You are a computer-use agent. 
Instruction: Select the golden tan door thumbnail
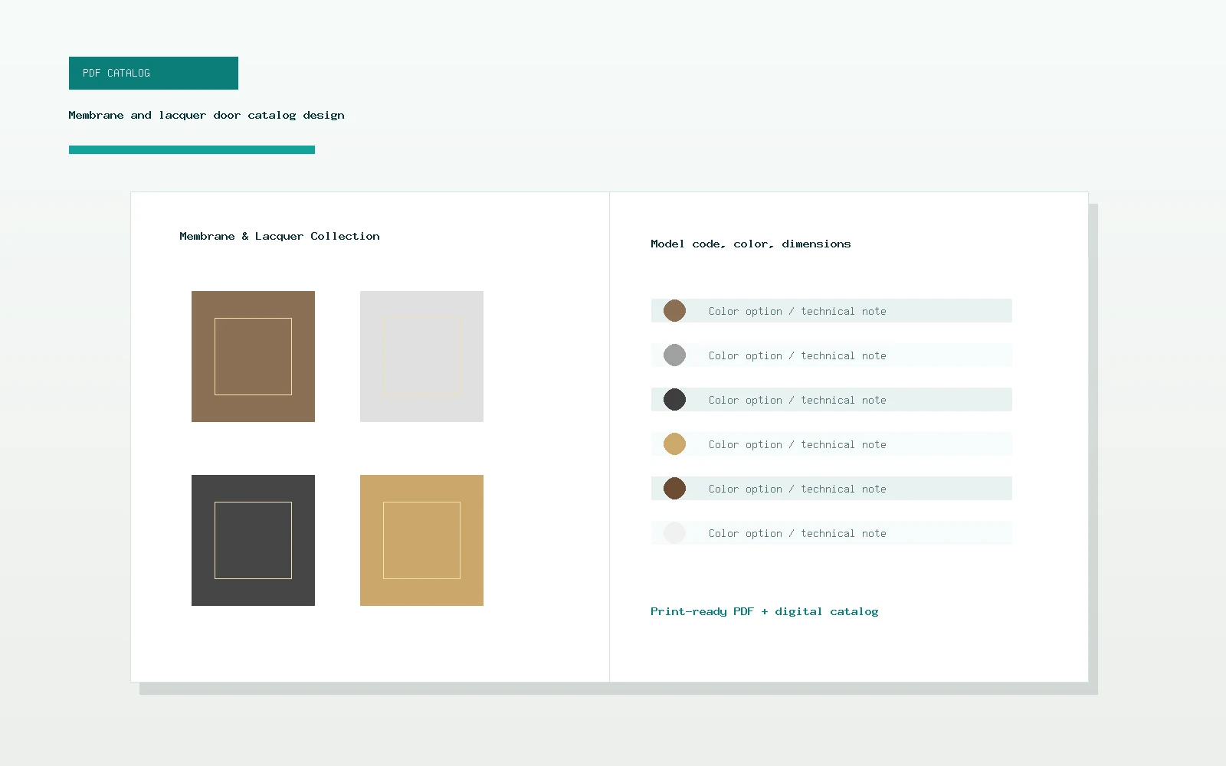click(x=421, y=540)
